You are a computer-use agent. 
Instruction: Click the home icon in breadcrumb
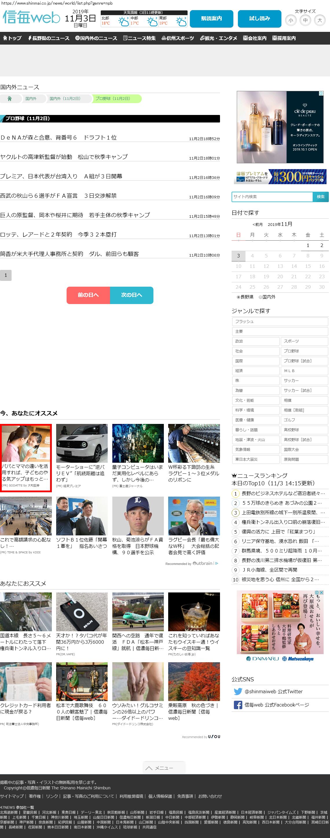(10, 99)
